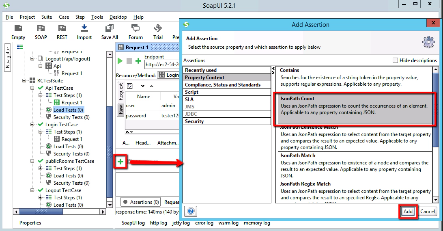Open the Endpoint URL combo box
This screenshot has width=443, height=231.
[162, 65]
